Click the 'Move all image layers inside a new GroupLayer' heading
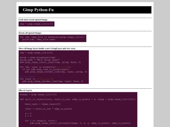This screenshot has width=170, height=127. tap(47, 49)
